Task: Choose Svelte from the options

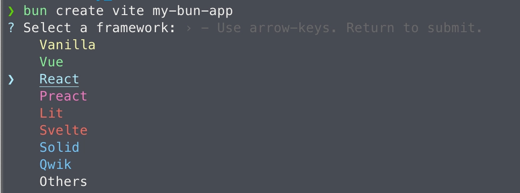Action: coord(63,130)
